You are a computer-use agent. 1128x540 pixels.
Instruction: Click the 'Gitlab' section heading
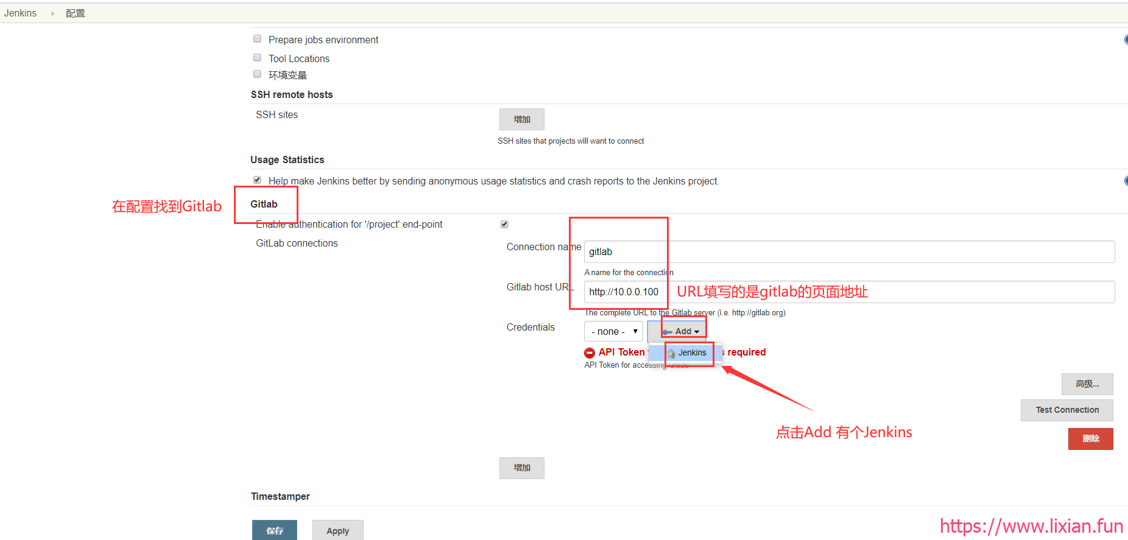(264, 205)
